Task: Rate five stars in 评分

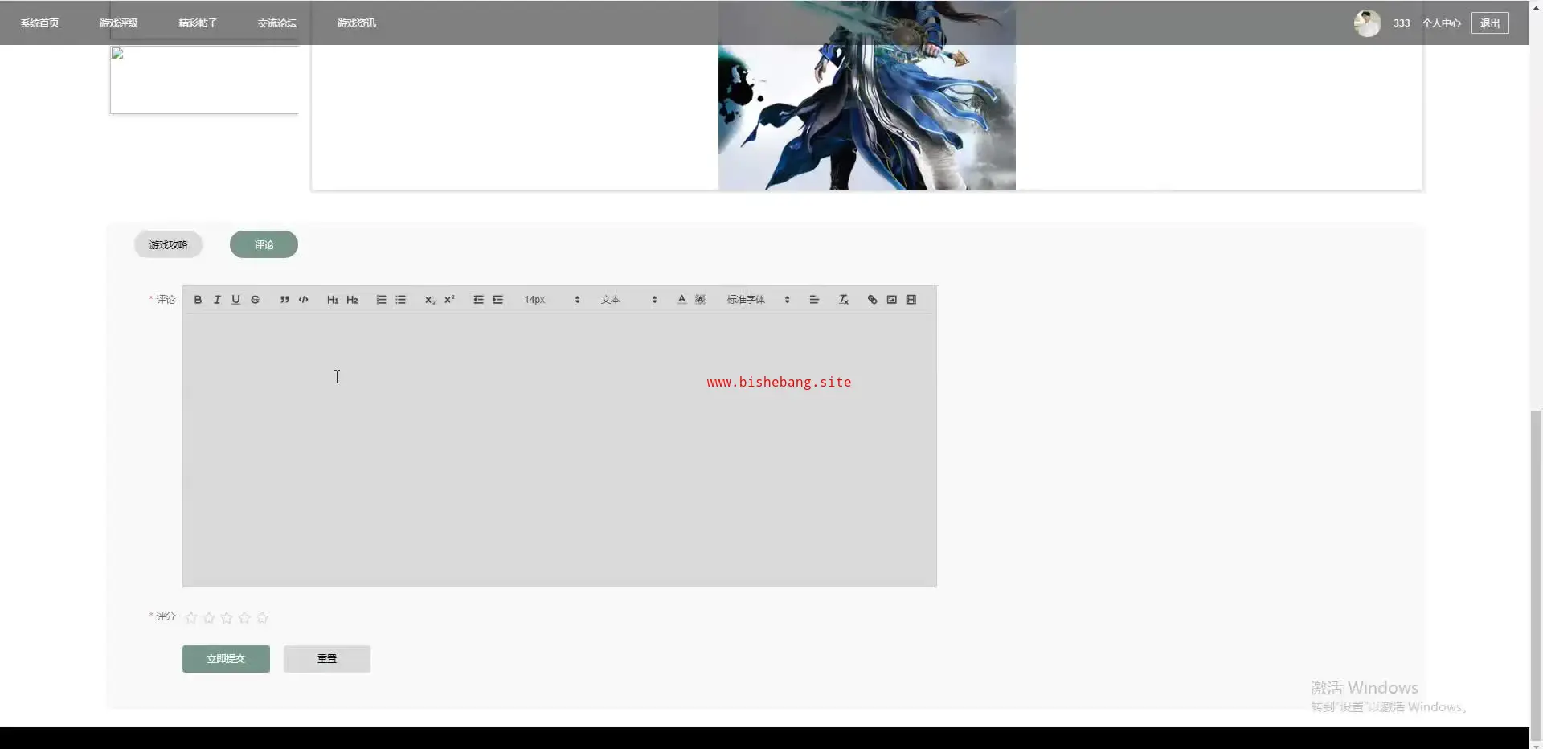Action: pyautogui.click(x=262, y=617)
